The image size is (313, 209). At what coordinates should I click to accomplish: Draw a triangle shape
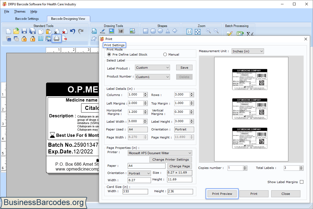click(x=168, y=31)
